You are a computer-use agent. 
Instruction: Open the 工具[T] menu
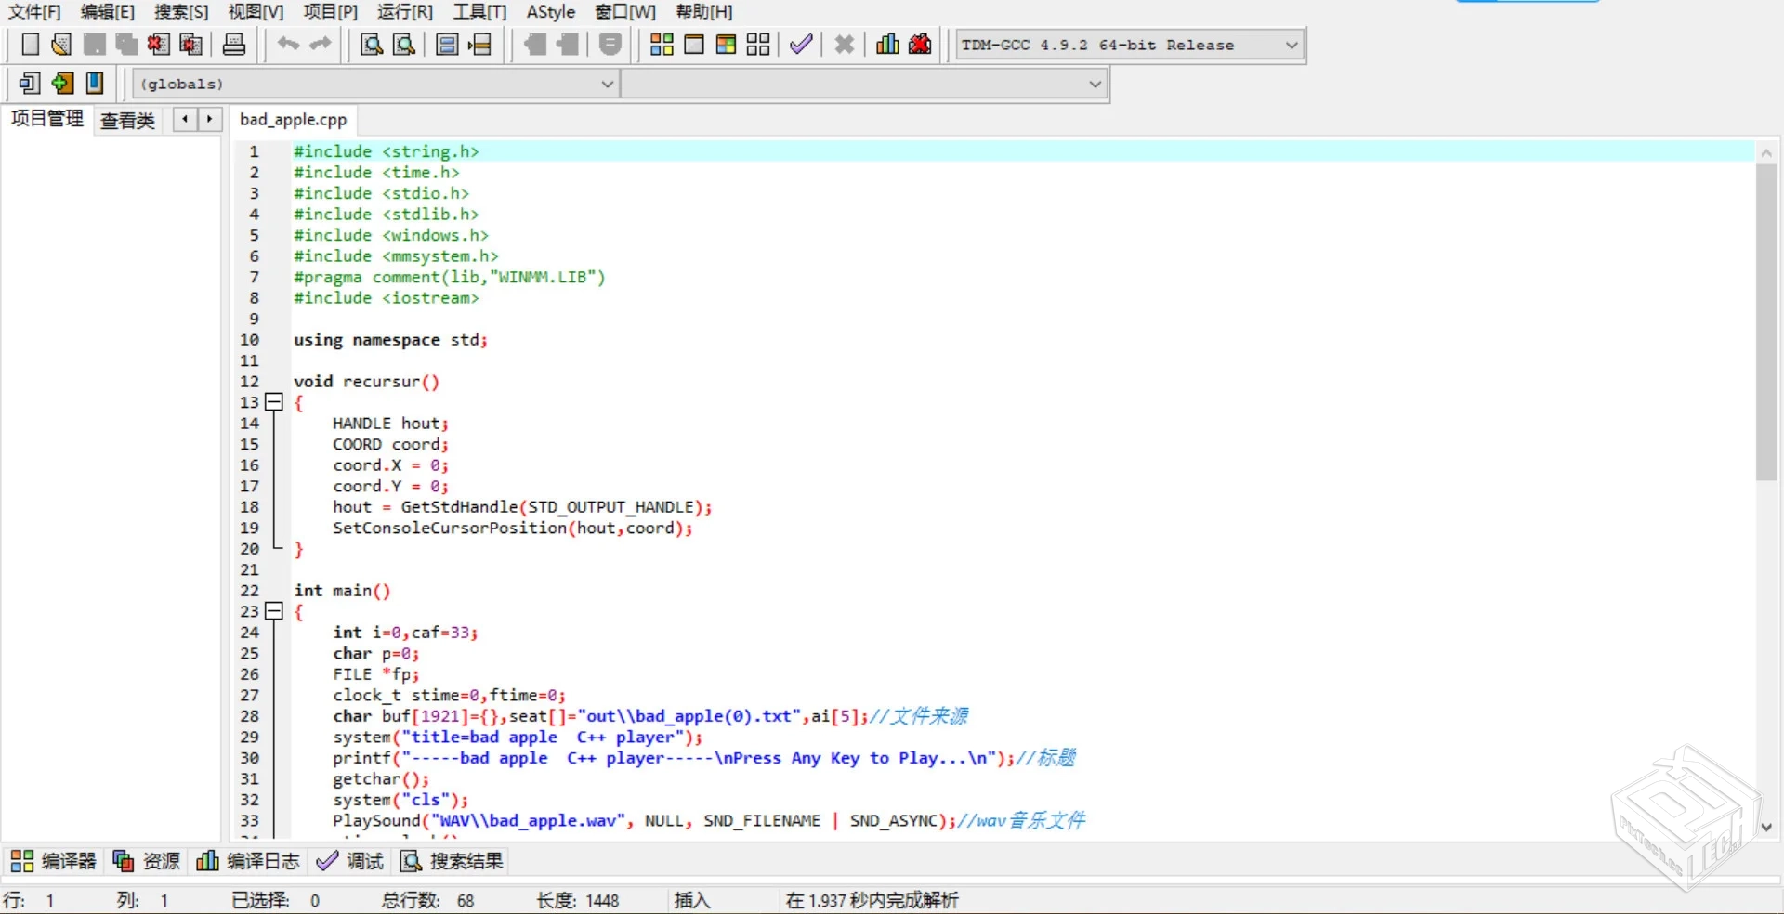point(479,12)
